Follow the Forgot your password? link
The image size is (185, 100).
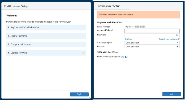169,39
